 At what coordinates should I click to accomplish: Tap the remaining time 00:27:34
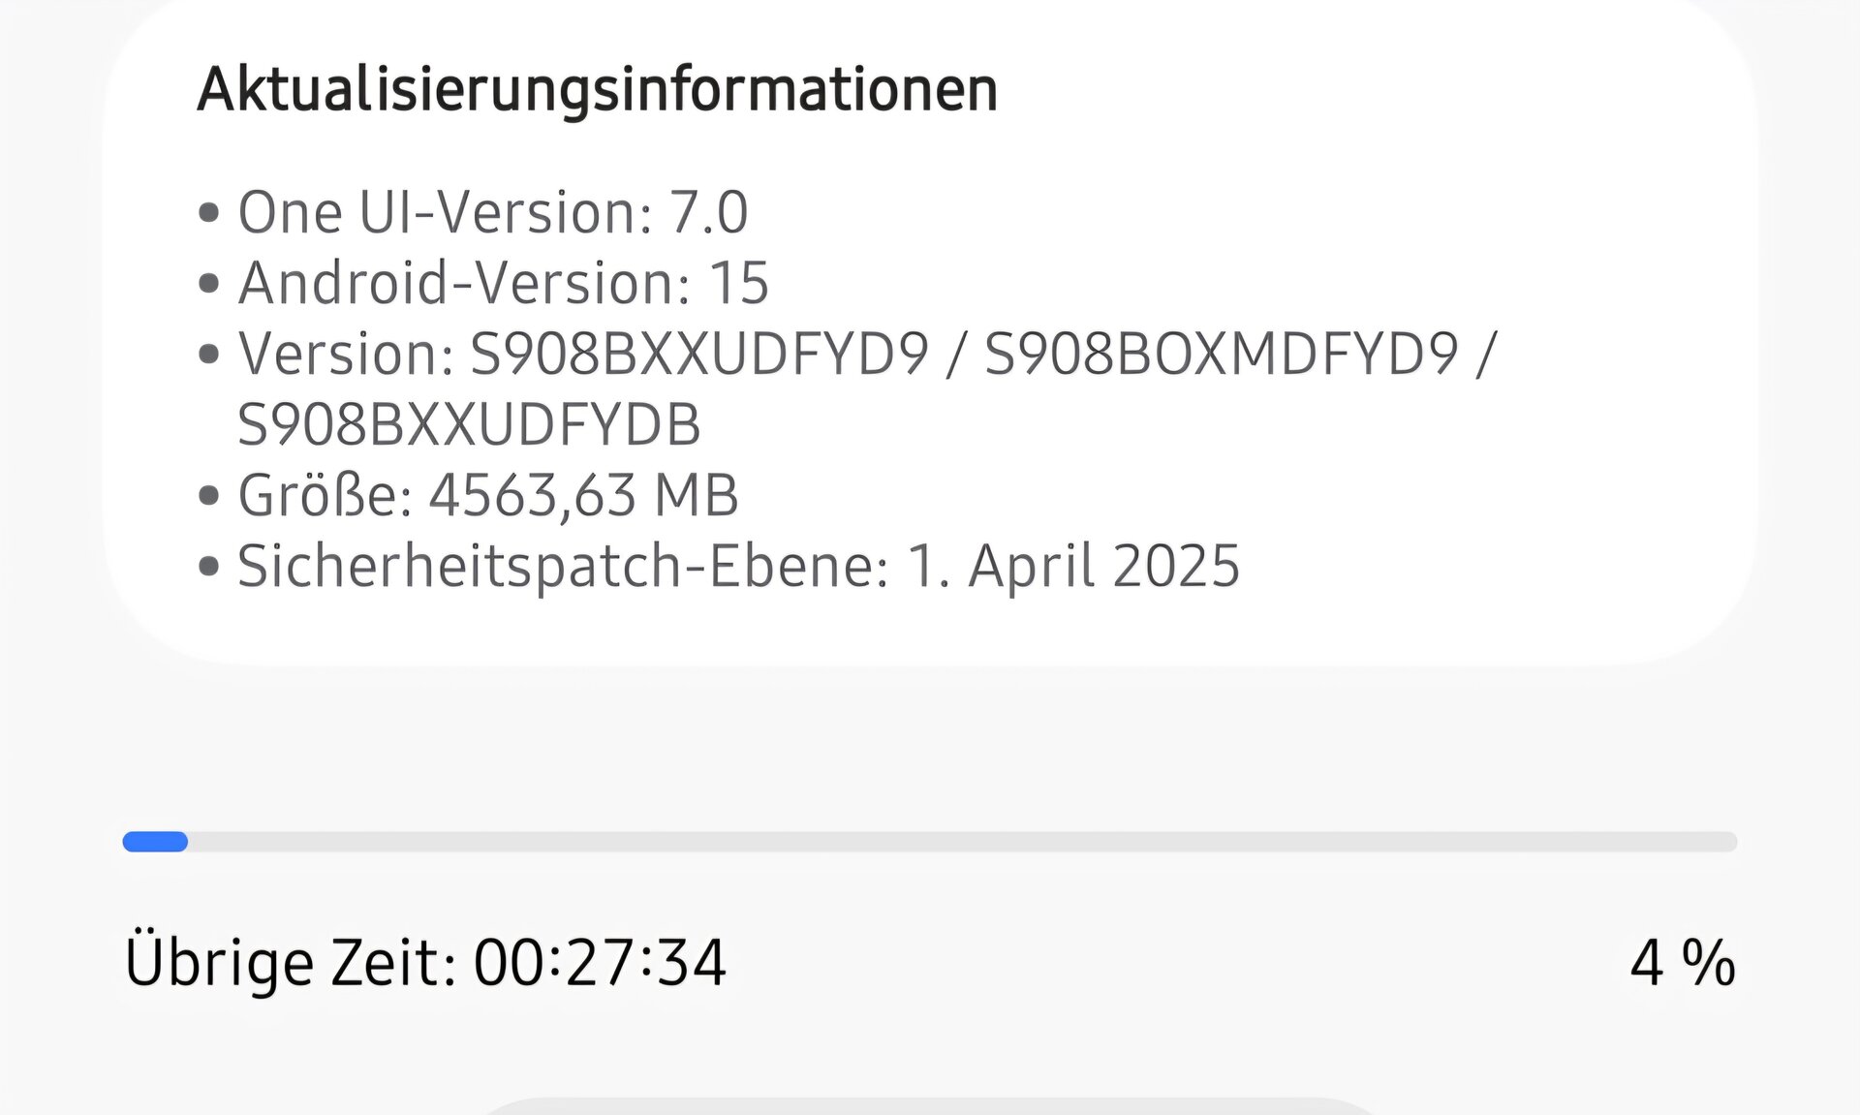[600, 963]
